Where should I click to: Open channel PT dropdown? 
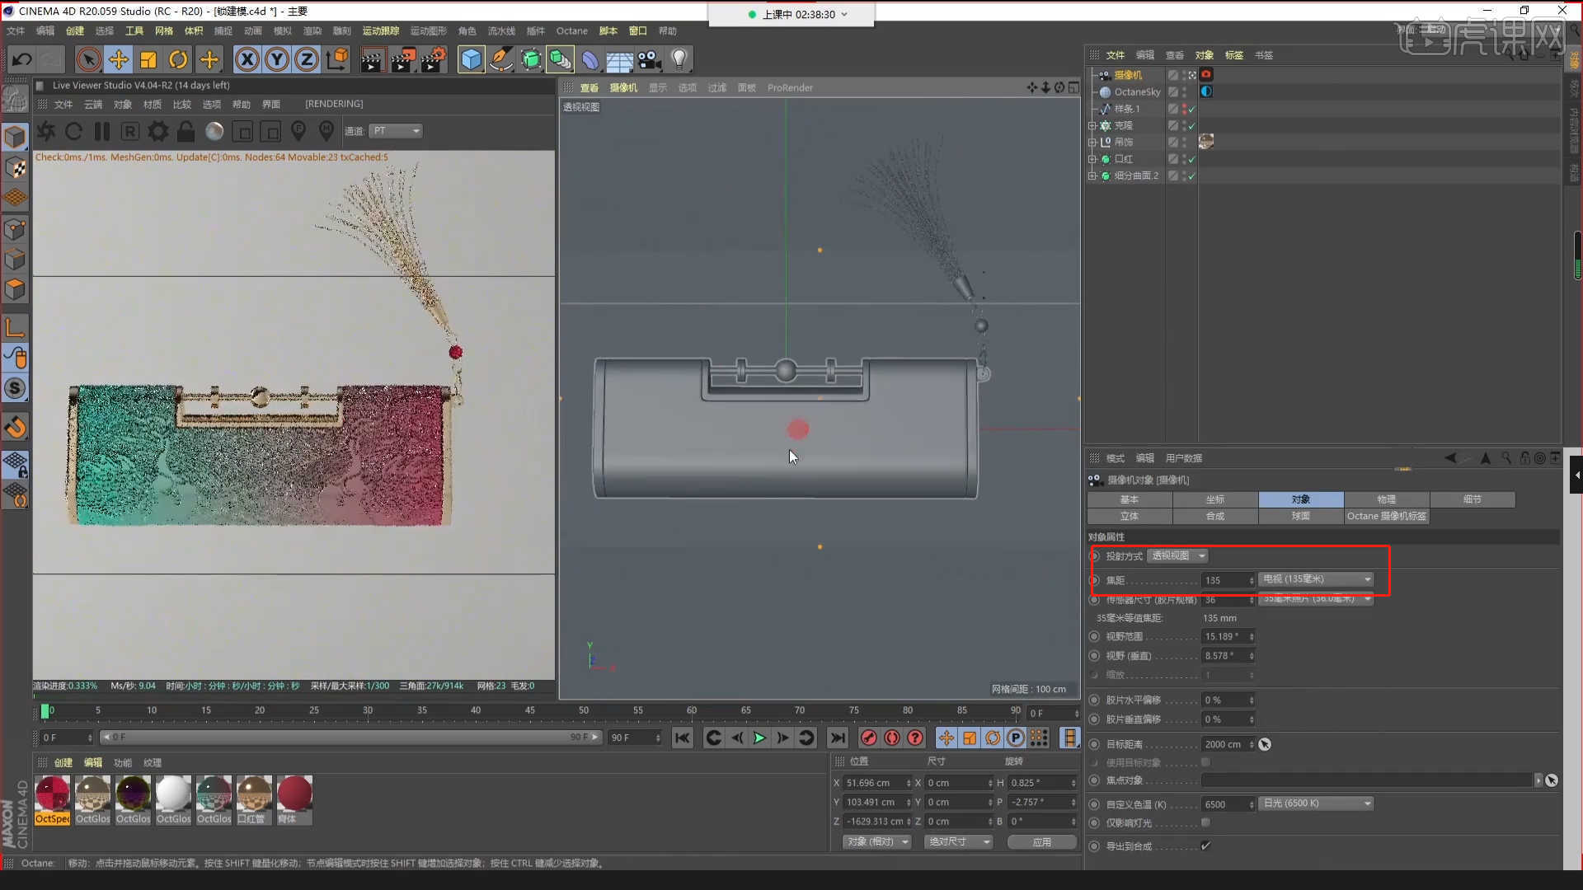pyautogui.click(x=396, y=131)
